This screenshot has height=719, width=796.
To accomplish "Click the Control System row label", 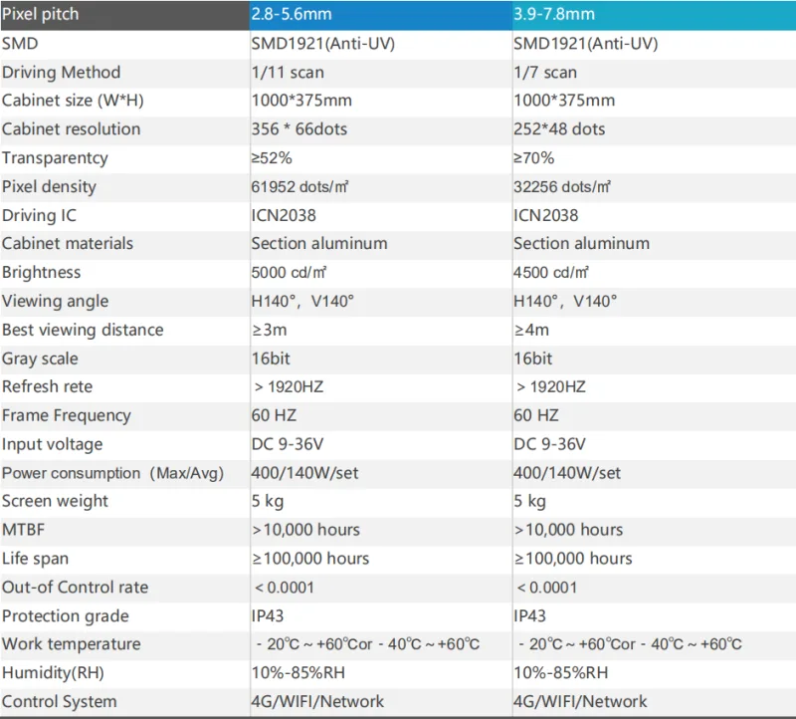I will click(x=60, y=701).
